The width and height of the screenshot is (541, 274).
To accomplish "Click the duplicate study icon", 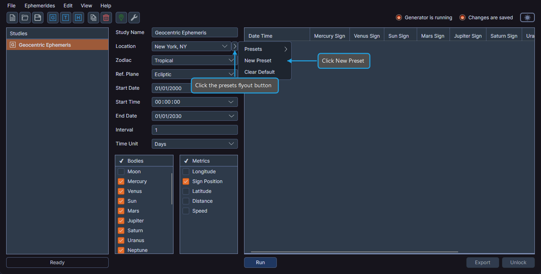I will [93, 18].
